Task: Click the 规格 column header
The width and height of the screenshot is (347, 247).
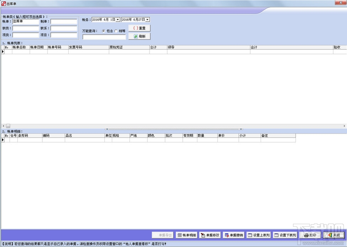Action: (121, 135)
